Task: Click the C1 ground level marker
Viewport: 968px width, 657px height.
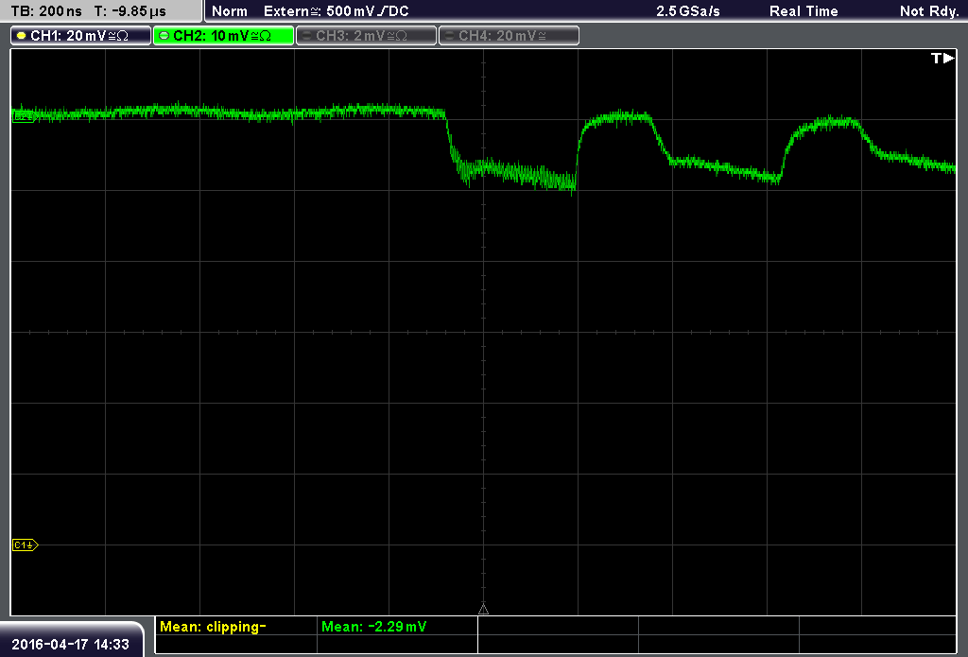Action: tap(26, 545)
